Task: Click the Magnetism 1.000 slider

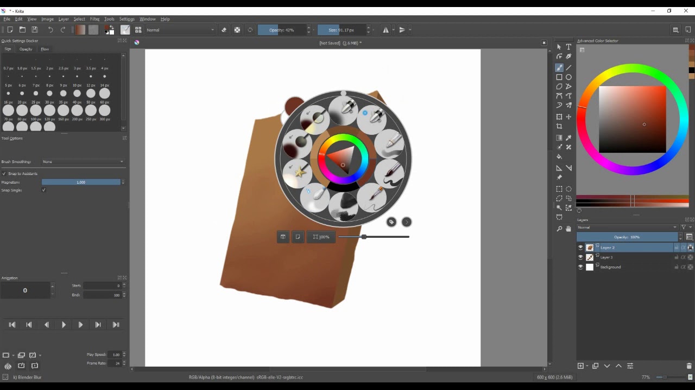Action: point(81,182)
